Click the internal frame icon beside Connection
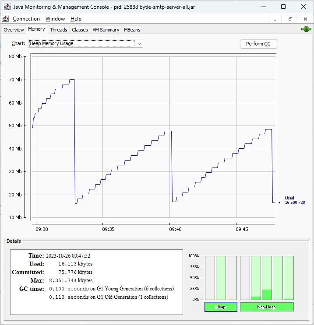The image size is (314, 325). (x=5, y=19)
